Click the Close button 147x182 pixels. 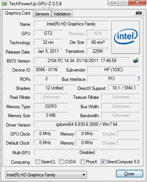pos(129,174)
